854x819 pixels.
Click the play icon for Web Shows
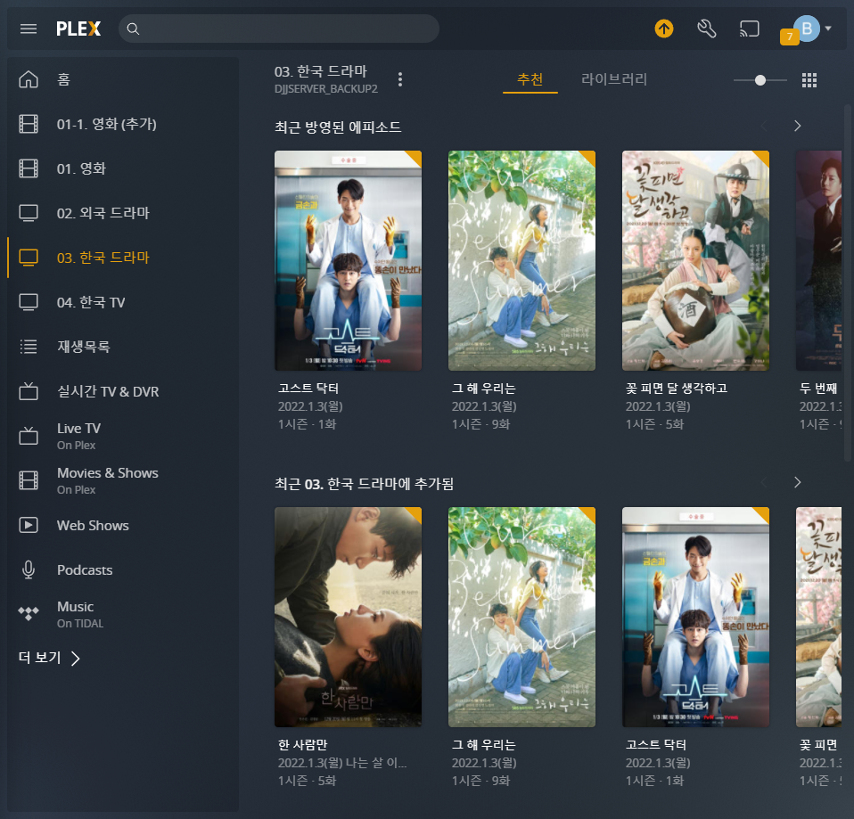pyautogui.click(x=29, y=525)
